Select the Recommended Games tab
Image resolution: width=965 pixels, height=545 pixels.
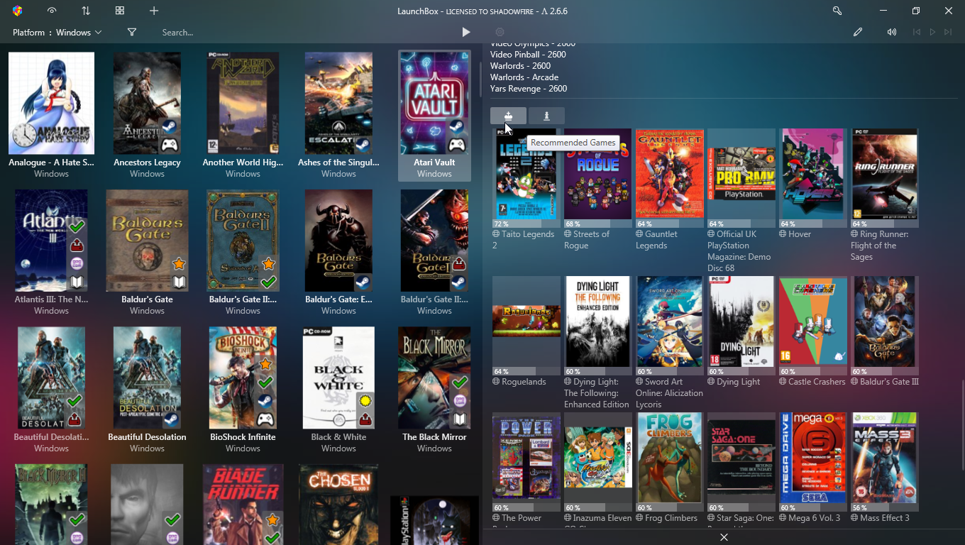508,116
